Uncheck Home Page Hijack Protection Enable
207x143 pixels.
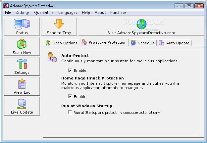[x=70, y=97]
